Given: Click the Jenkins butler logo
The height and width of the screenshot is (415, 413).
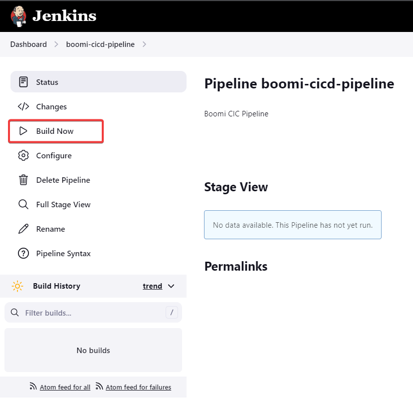Looking at the screenshot, I should [x=18, y=16].
